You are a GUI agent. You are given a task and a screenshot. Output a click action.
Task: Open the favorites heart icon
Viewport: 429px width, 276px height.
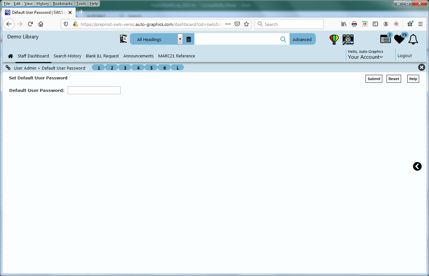coord(399,39)
